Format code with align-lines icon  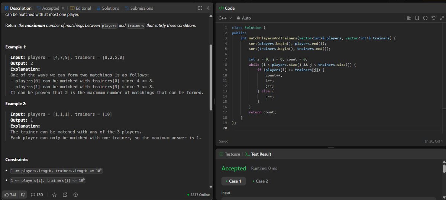point(409,18)
